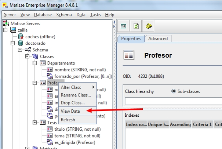The width and height of the screenshot is (222, 149).
Task: Open the Server menu
Action: pos(10,15)
